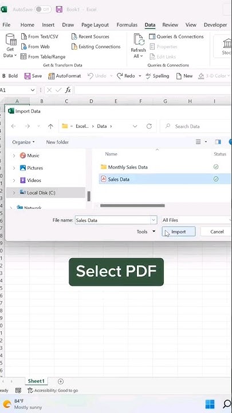The height and width of the screenshot is (413, 232).
Task: Click the Refresh All icon
Action: (x=139, y=40)
